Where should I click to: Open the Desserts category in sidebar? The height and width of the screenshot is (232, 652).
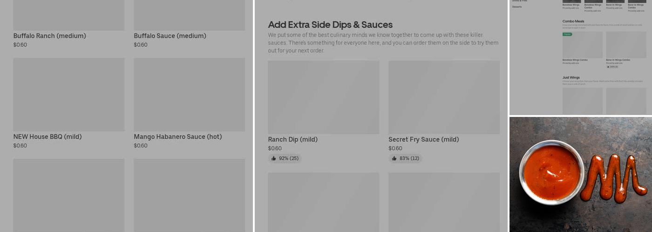click(517, 7)
